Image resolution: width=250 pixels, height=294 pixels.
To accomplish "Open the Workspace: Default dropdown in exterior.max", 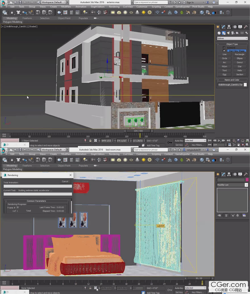I will 54,2.
